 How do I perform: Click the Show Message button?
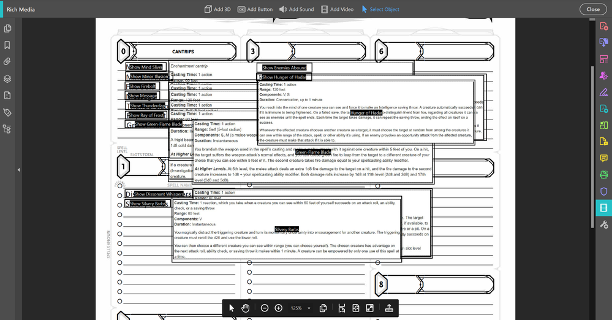[143, 96]
